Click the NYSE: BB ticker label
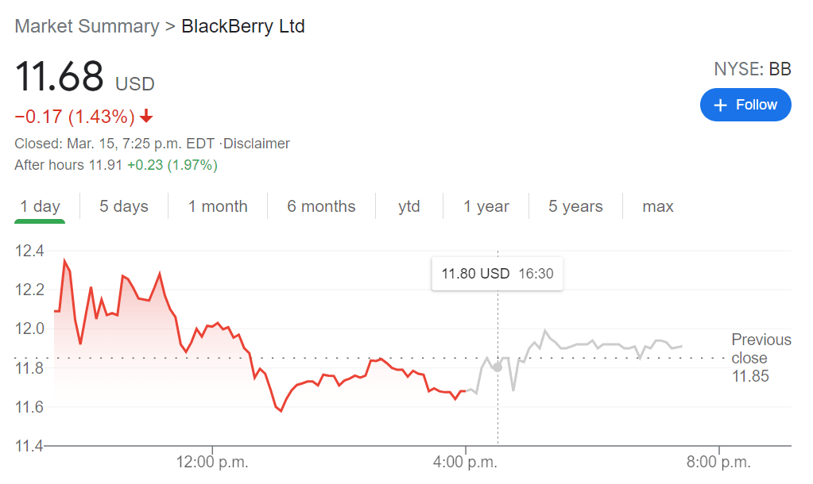Image resolution: width=813 pixels, height=484 pixels. 752,70
